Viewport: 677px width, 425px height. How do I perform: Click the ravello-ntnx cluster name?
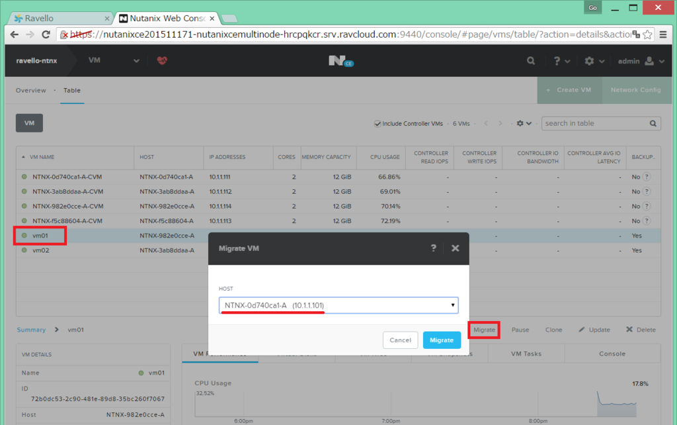[37, 60]
